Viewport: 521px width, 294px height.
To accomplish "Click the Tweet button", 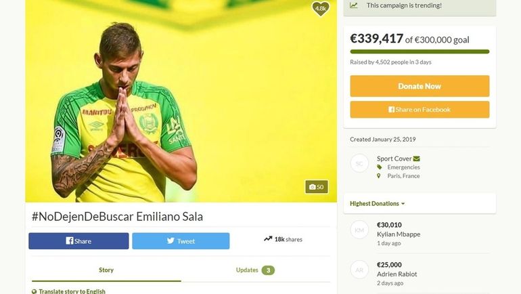I will pos(181,241).
